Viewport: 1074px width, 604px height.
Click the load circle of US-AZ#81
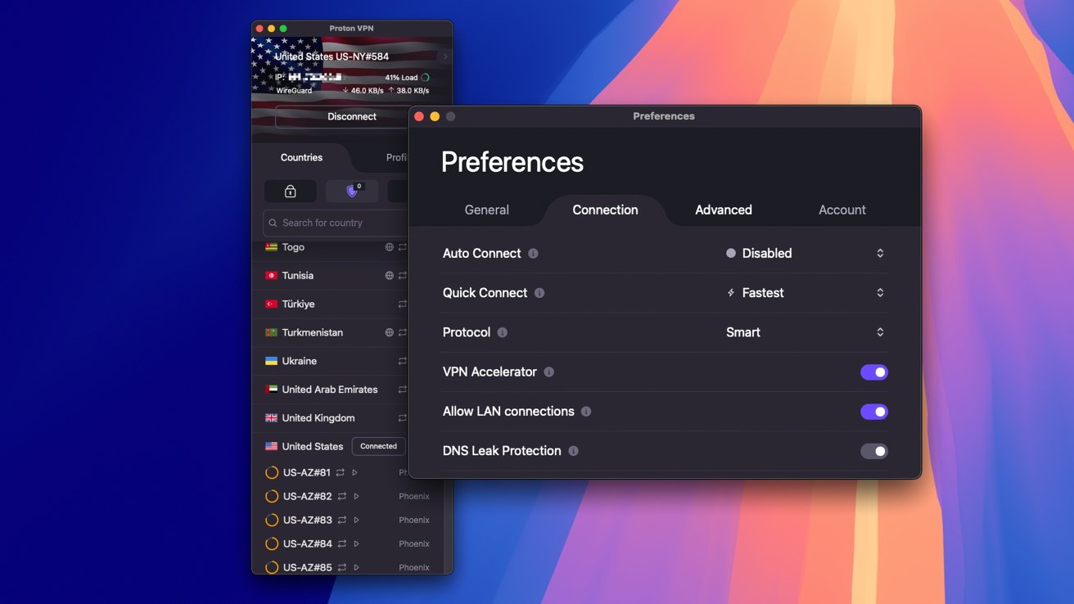[272, 472]
